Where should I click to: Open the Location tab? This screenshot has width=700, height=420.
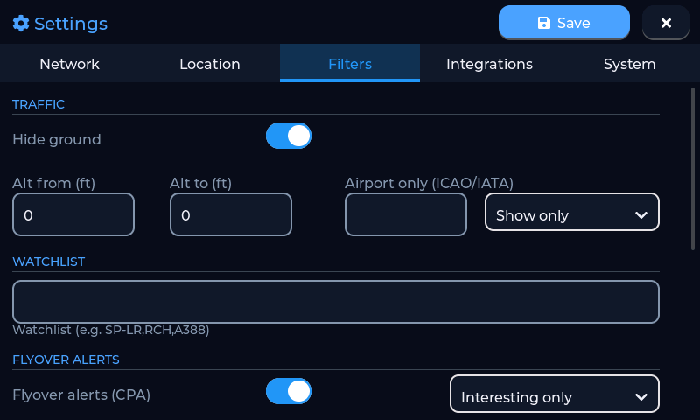click(x=210, y=64)
